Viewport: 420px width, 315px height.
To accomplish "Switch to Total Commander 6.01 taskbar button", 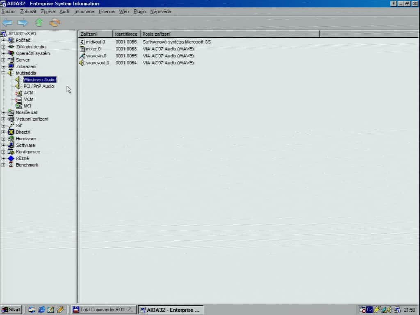I will click(x=104, y=310).
